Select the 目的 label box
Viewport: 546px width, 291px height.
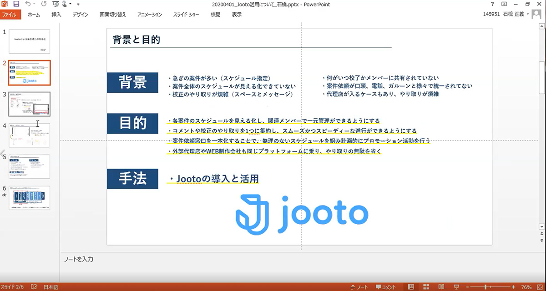coord(132,124)
